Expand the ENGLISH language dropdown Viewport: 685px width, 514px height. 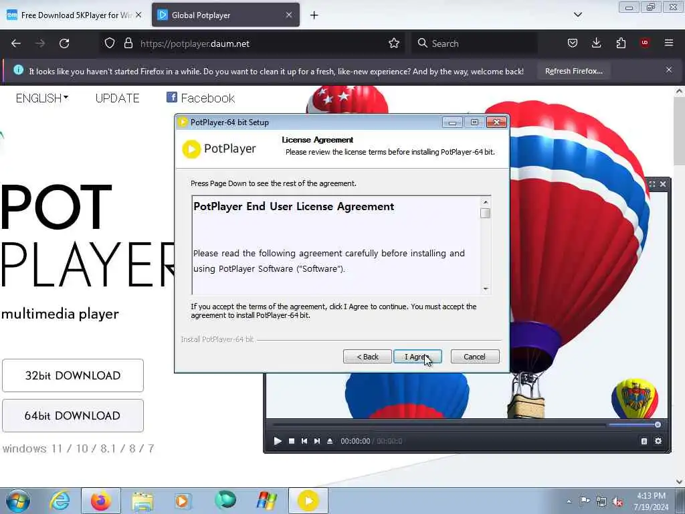point(42,98)
